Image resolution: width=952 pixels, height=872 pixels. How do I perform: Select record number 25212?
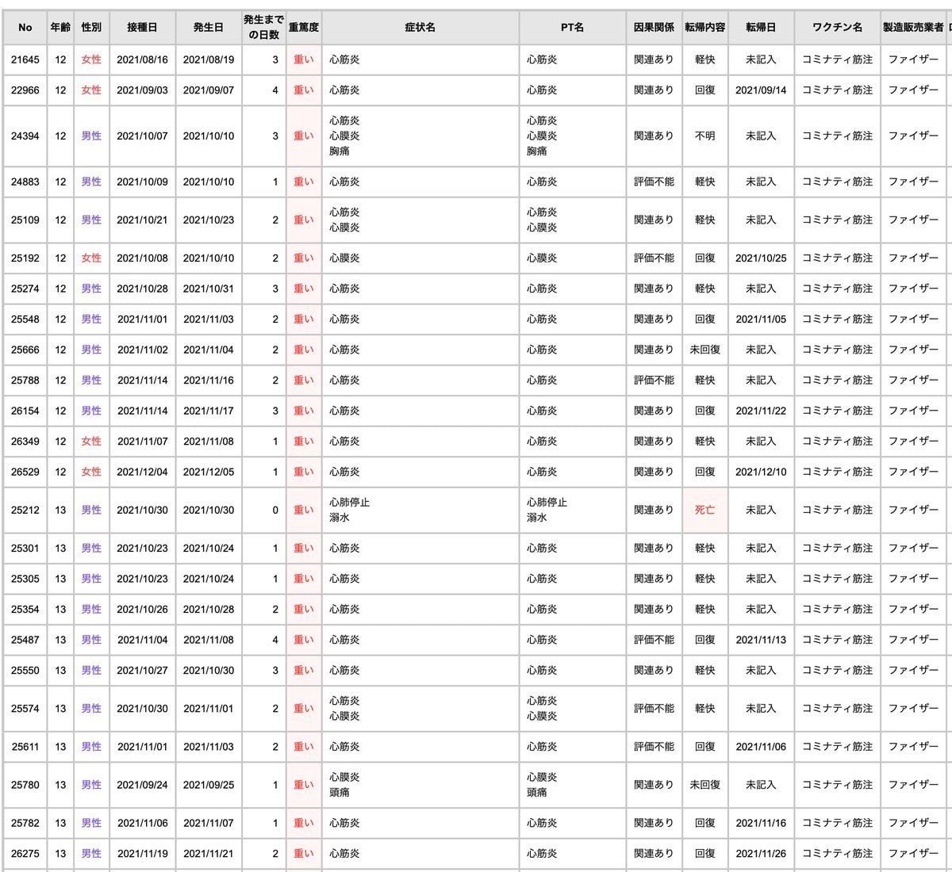(x=25, y=511)
